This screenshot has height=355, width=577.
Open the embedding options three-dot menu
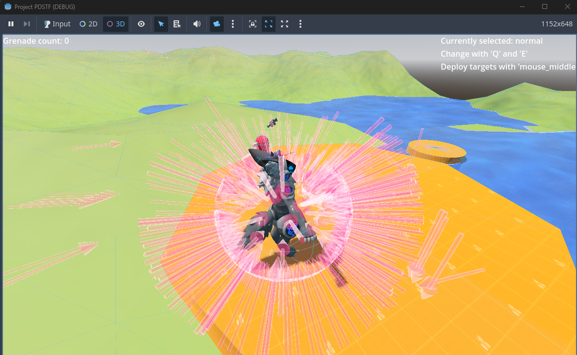(x=300, y=24)
